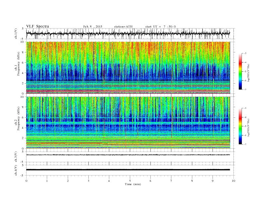Click the "-5" tick on the upper colorbar

[245, 72]
